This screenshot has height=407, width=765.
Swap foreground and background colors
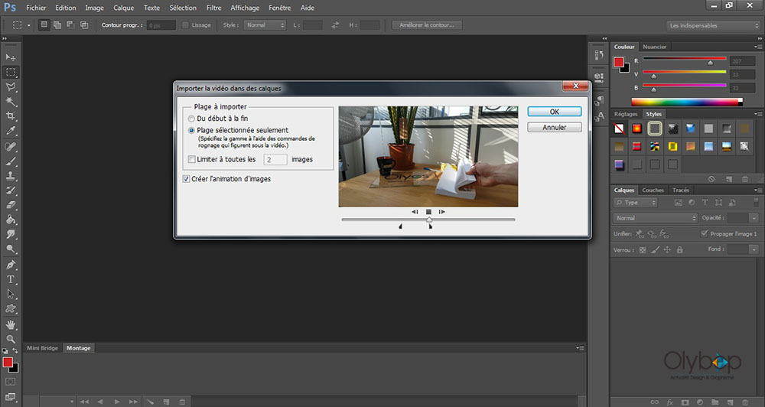coord(15,350)
